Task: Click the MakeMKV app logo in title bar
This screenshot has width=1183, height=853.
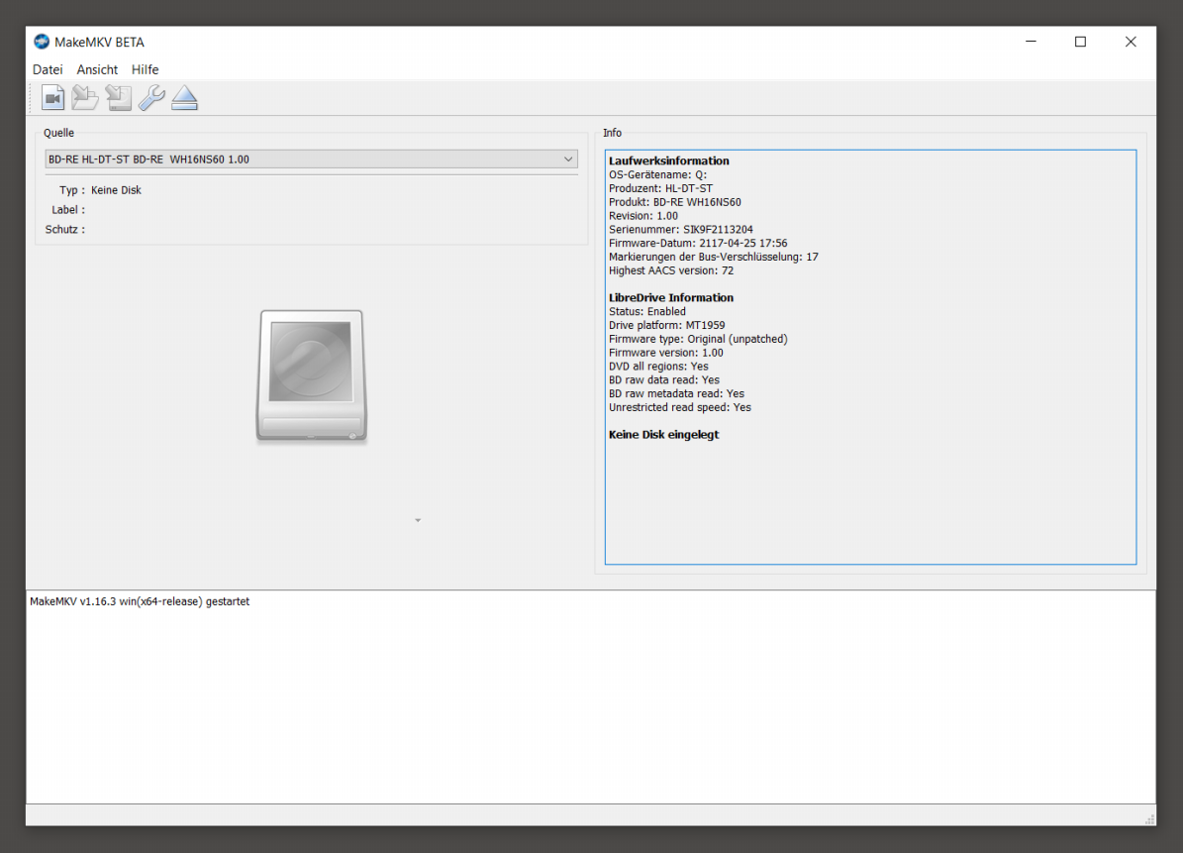Action: tap(42, 42)
